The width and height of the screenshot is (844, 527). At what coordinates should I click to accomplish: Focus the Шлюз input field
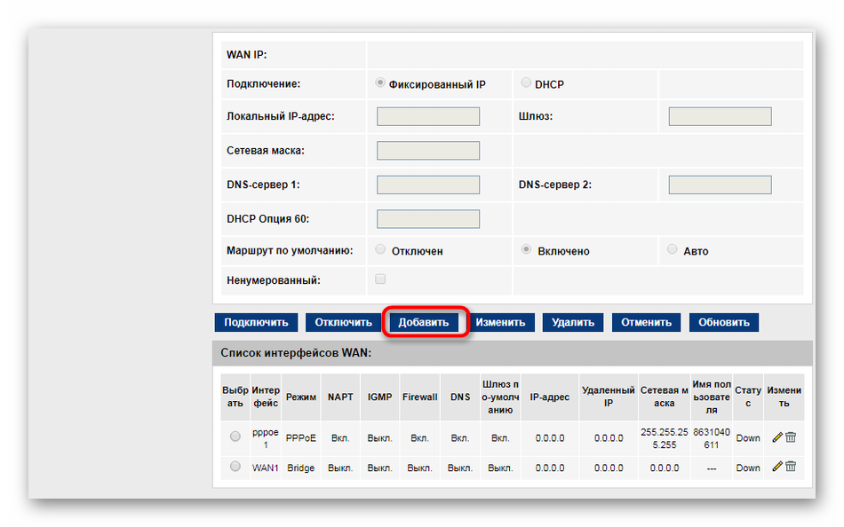pos(720,116)
